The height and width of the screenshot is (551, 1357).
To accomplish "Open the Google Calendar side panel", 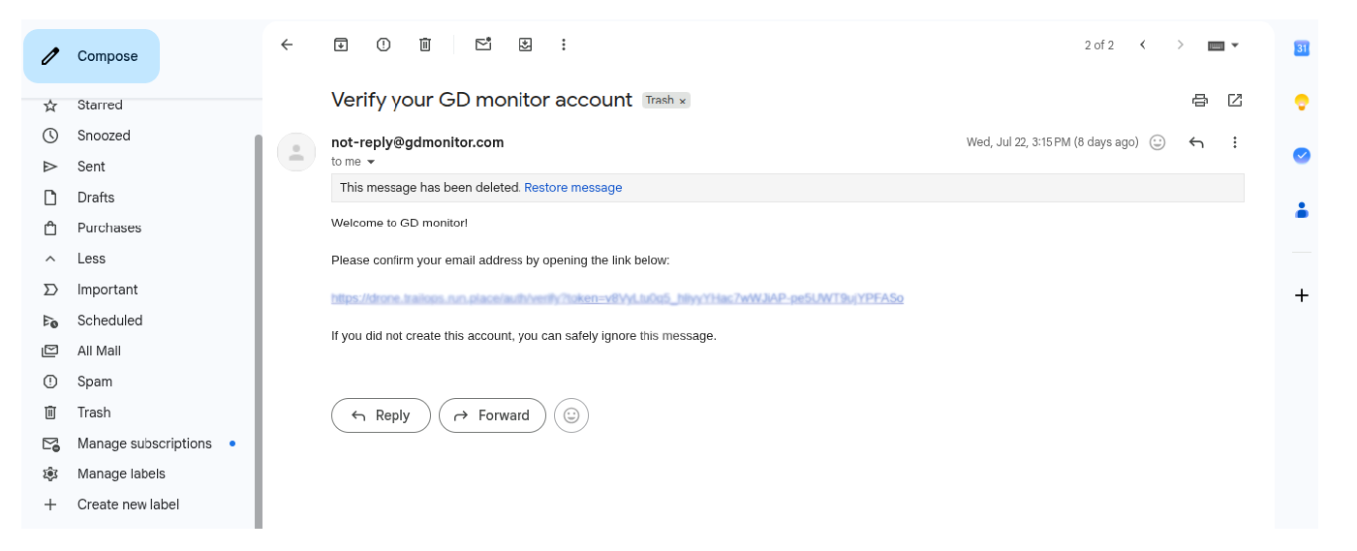I will (1302, 48).
